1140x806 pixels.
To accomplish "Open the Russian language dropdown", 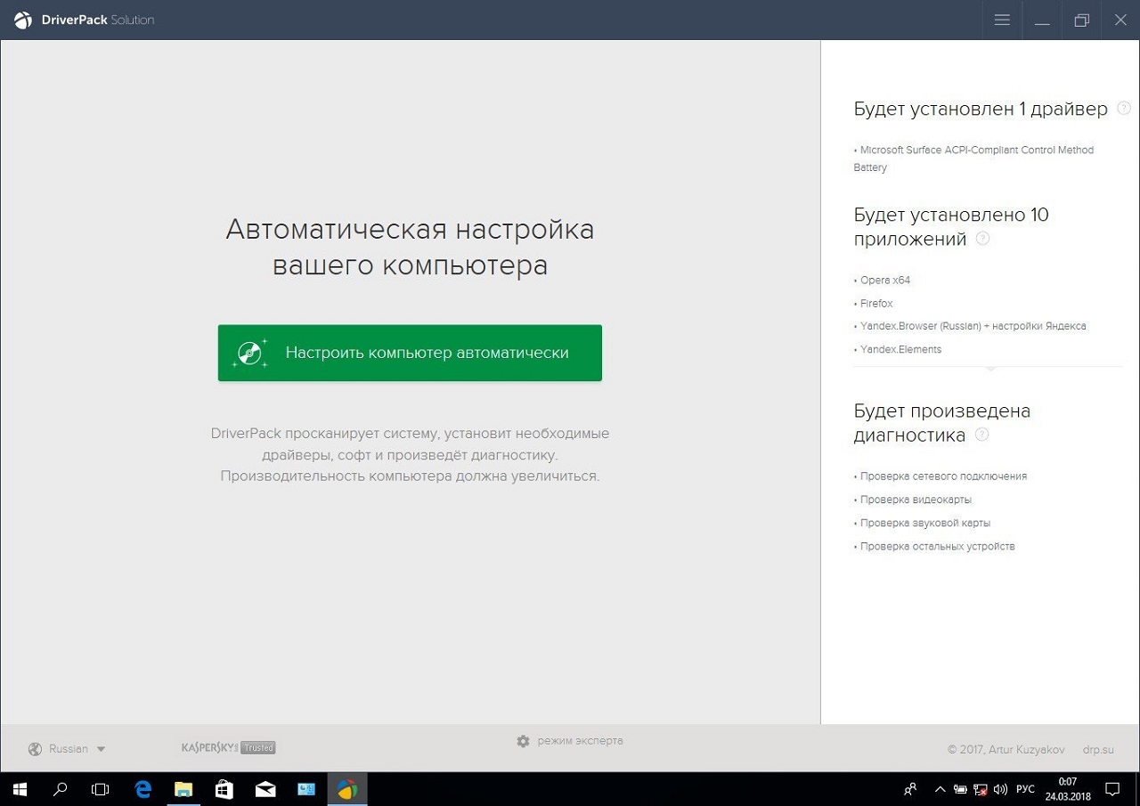I will pyautogui.click(x=67, y=749).
